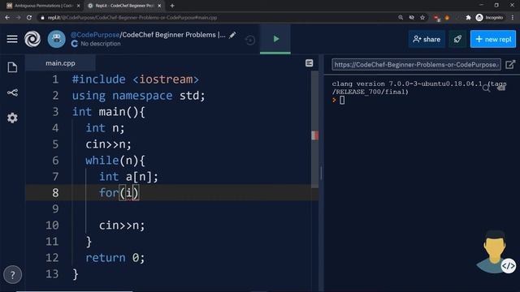
Task: Click the console search magnifier icon
Action: coord(486,88)
